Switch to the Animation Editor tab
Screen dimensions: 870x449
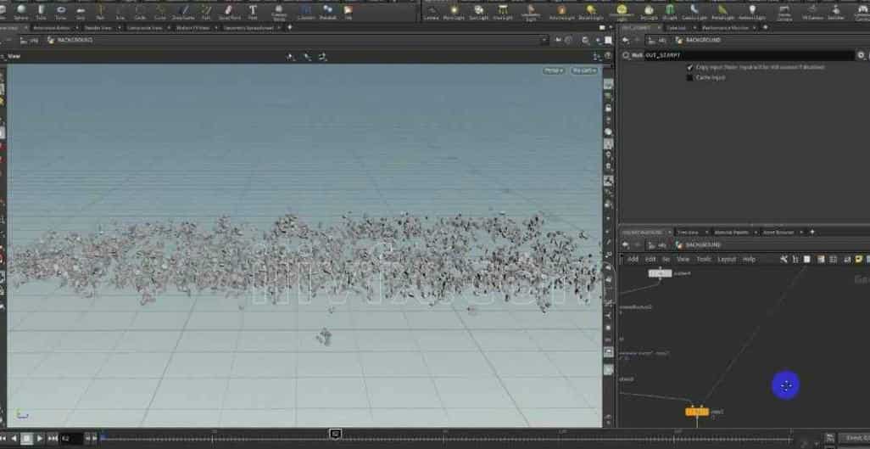coord(52,27)
